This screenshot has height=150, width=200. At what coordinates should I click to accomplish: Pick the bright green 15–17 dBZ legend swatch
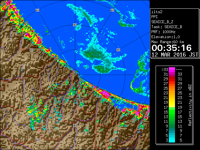pos(172,112)
